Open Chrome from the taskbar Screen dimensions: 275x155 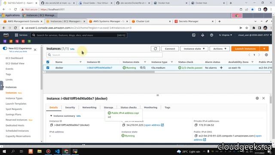[x=66, y=151]
